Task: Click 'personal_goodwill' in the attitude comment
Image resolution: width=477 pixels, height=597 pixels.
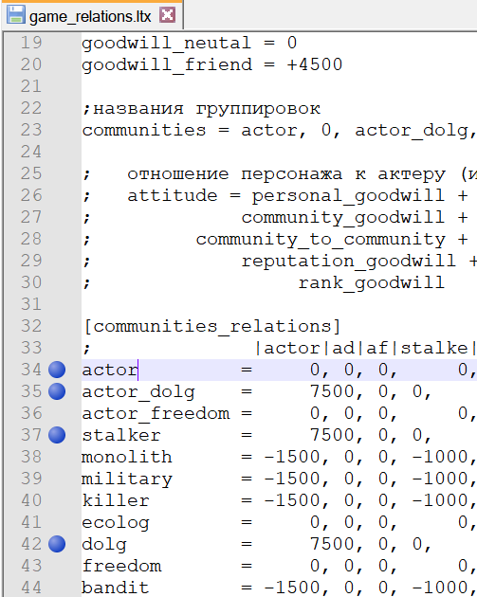Action: coord(348,196)
